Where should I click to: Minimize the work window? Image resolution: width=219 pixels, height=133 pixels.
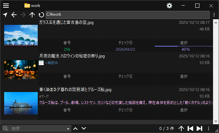click(183, 6)
